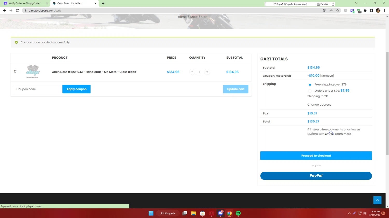This screenshot has width=389, height=218.
Task: Delete Arlen Ness handlebar with trash icon
Action: coord(15,71)
